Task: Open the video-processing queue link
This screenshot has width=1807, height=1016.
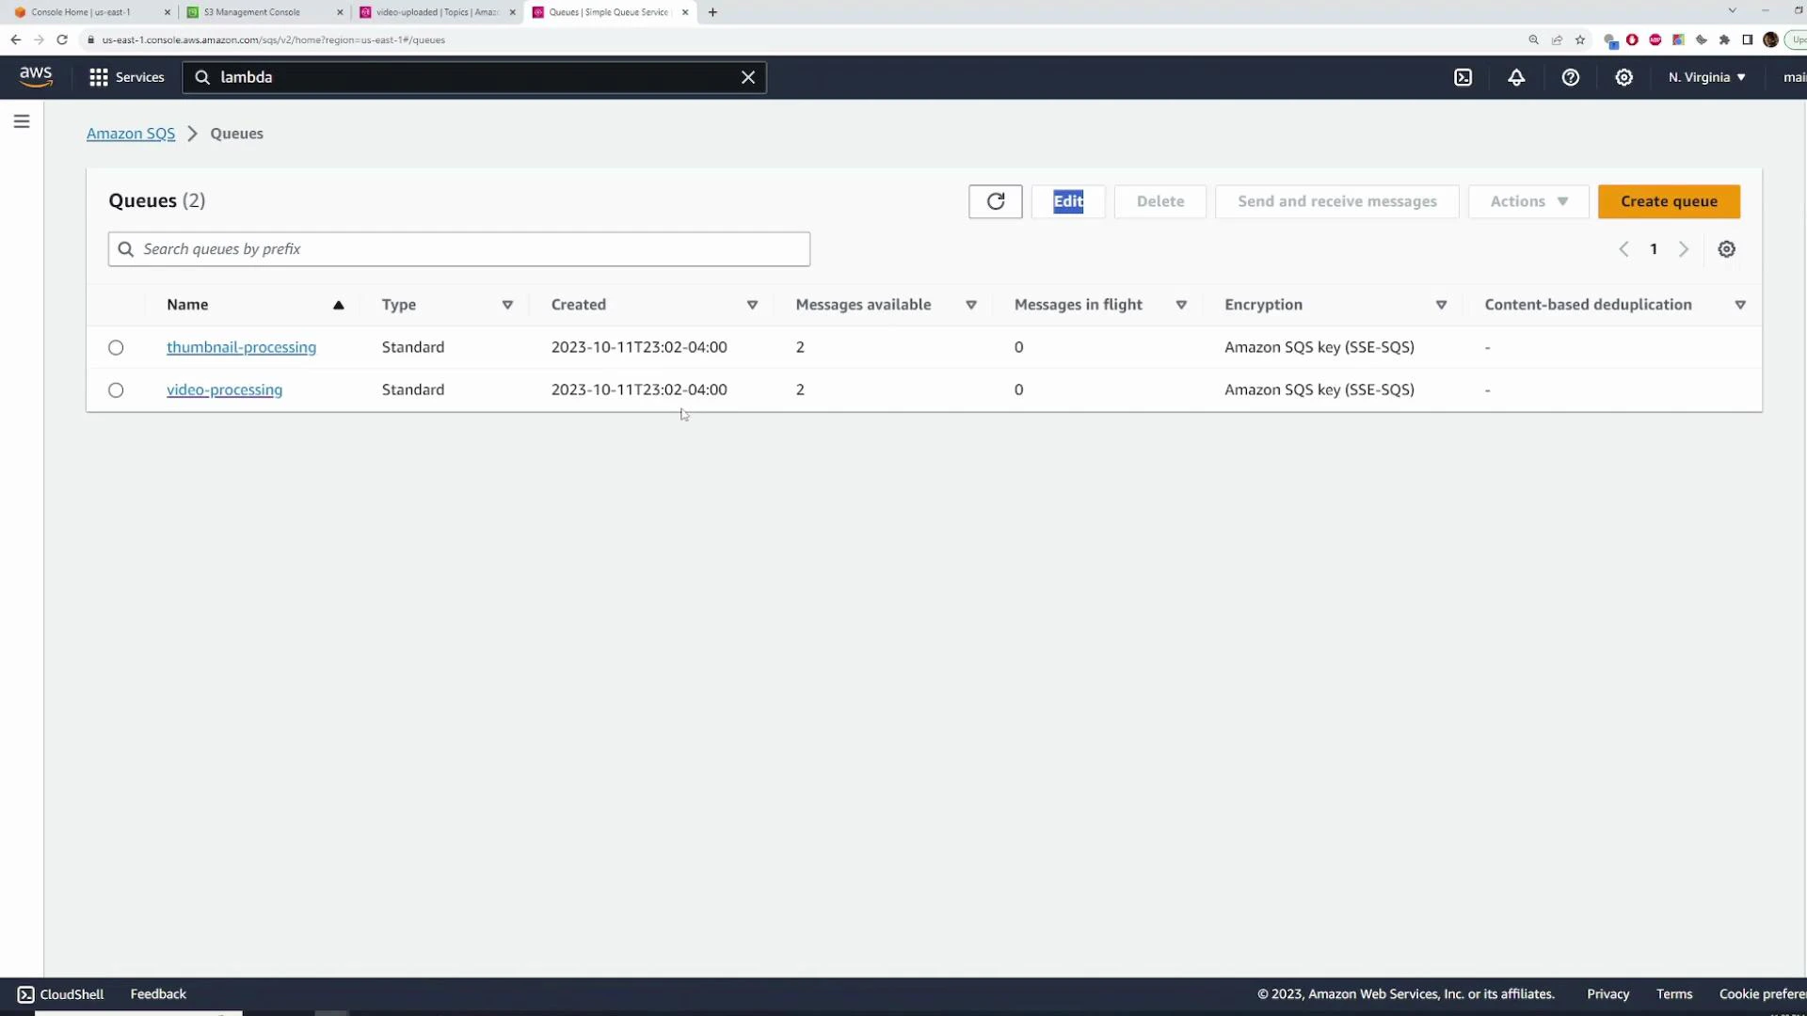Action: (x=224, y=389)
